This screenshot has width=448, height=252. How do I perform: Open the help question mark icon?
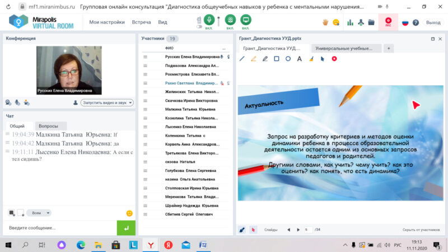click(416, 22)
